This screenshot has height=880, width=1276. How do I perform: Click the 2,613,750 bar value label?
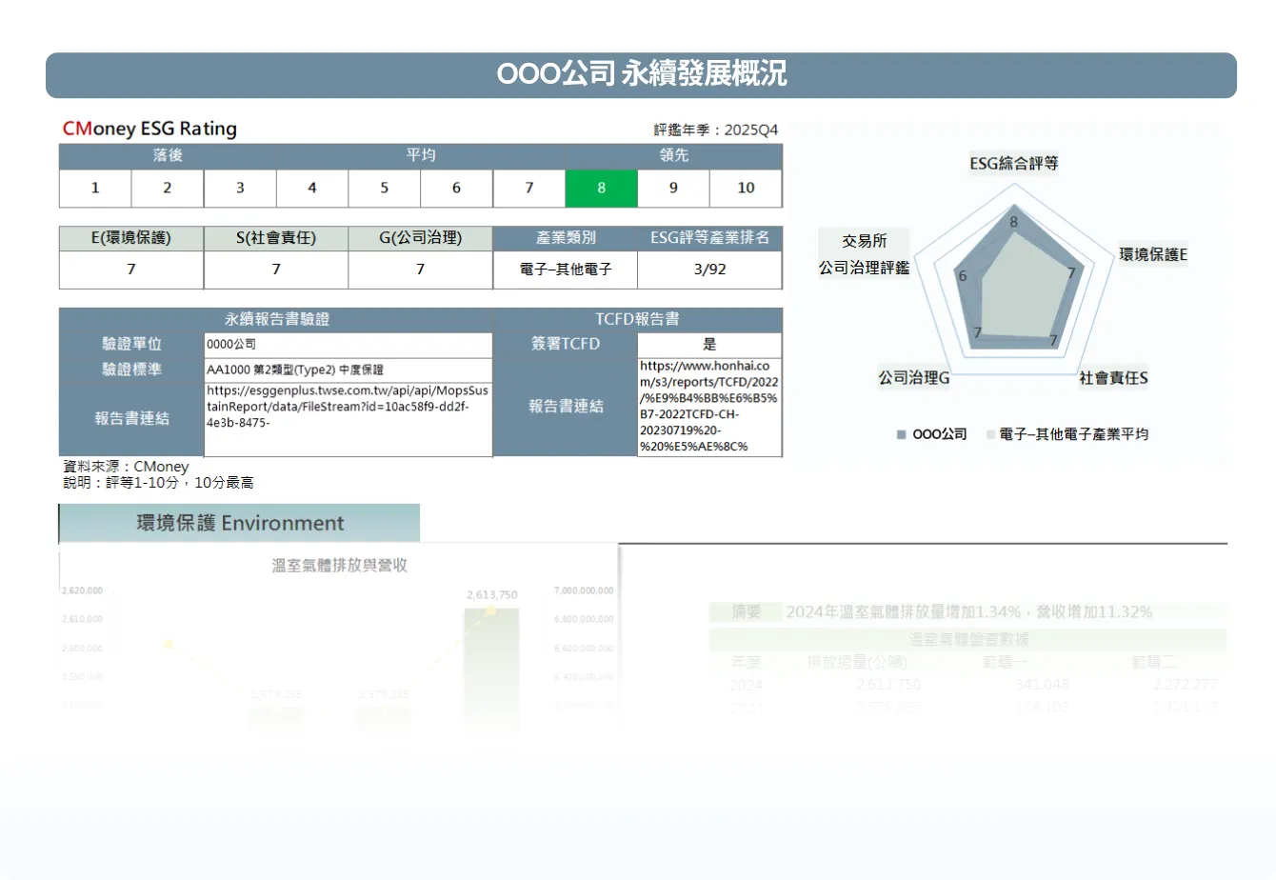[x=491, y=595]
